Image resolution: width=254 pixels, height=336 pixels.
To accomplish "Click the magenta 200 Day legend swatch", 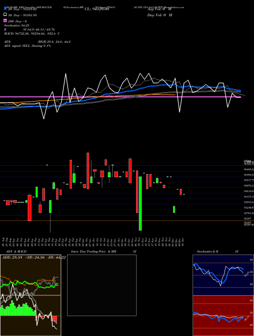I will [x=5, y=21].
